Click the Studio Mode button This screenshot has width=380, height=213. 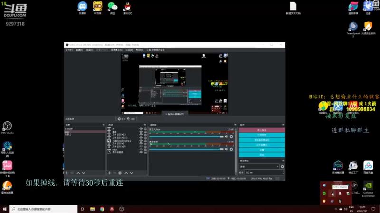point(262,145)
